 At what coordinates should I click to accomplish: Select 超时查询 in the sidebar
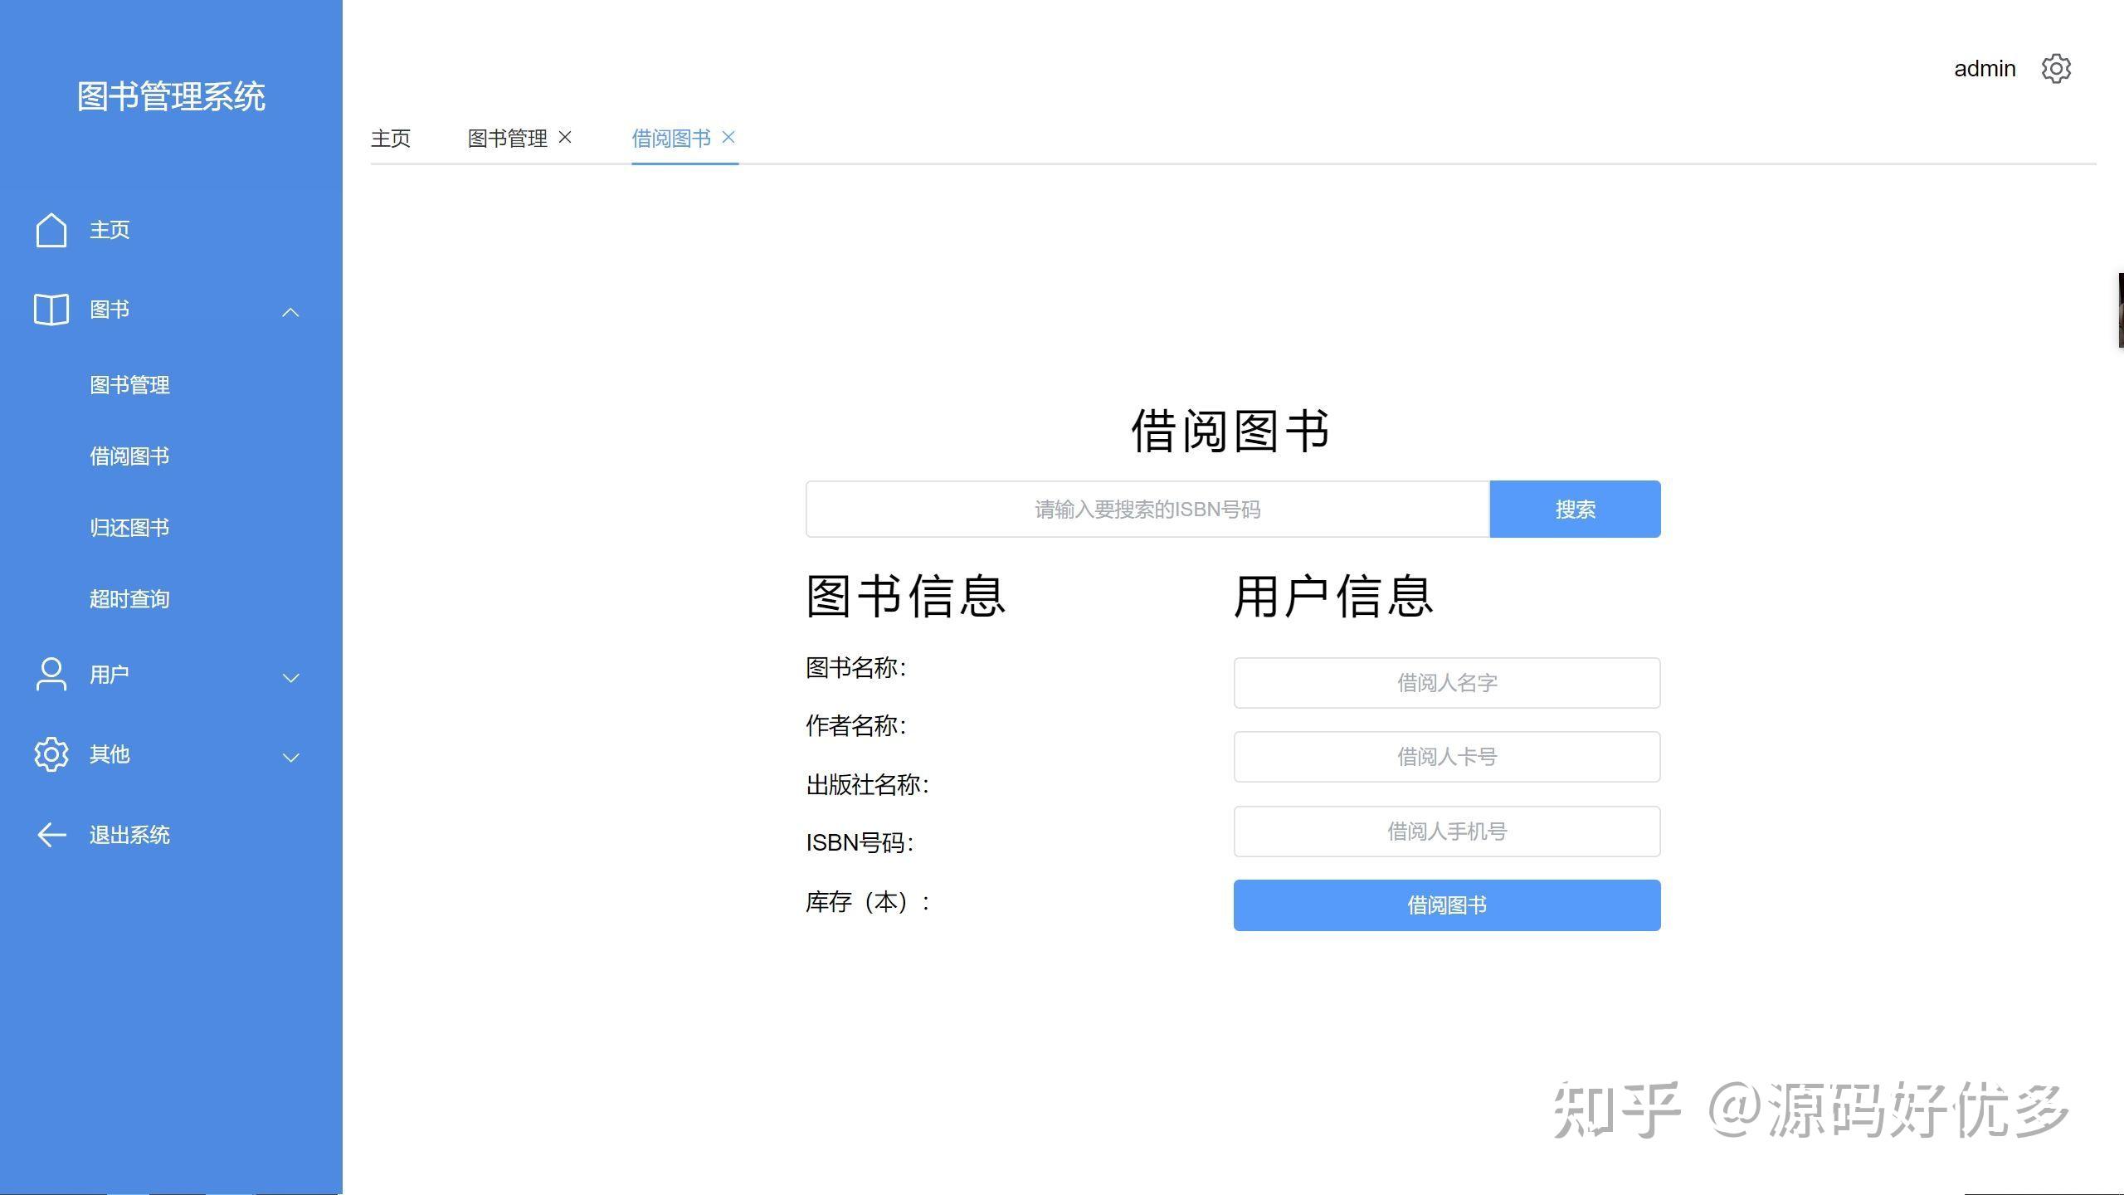point(129,598)
